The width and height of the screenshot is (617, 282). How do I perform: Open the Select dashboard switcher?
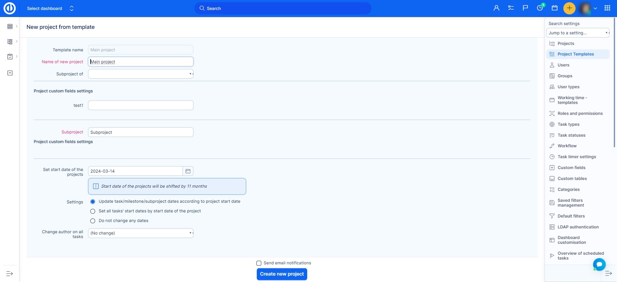pyautogui.click(x=50, y=9)
